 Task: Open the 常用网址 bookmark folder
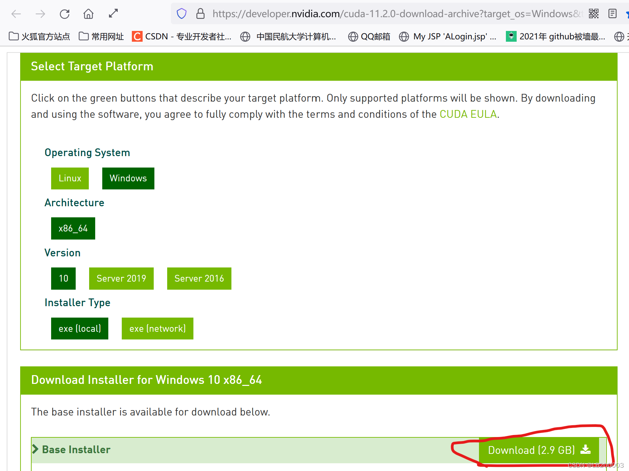[x=101, y=36]
